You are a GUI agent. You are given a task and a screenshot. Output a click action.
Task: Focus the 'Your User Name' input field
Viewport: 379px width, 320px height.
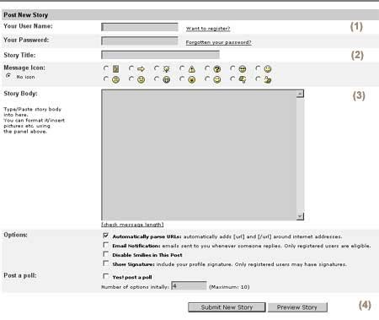pos(140,27)
